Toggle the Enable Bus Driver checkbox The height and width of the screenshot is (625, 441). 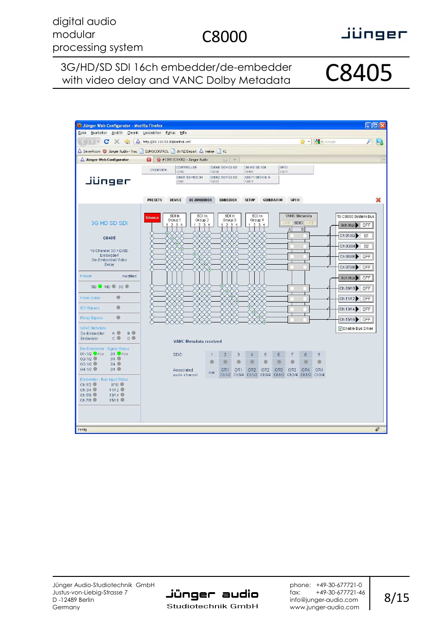click(x=340, y=329)
